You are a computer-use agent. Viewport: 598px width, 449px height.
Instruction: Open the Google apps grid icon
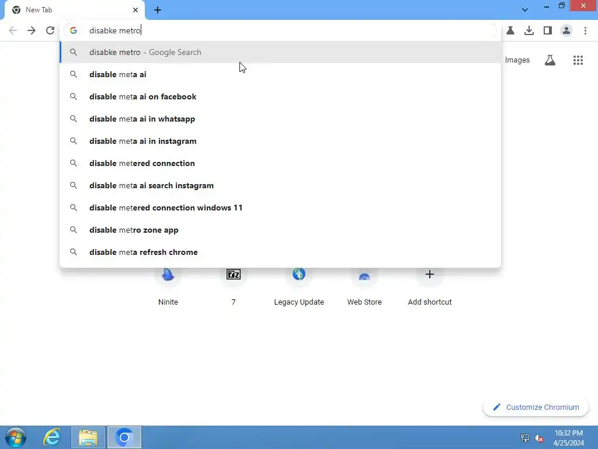pyautogui.click(x=578, y=60)
